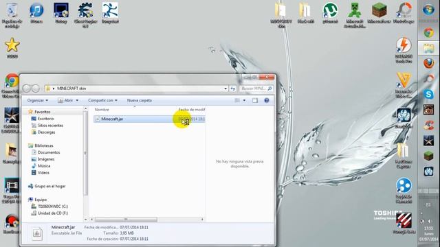Select the Explorer folder taskbar button
This screenshot has height=247, width=440.
[x=428, y=48]
